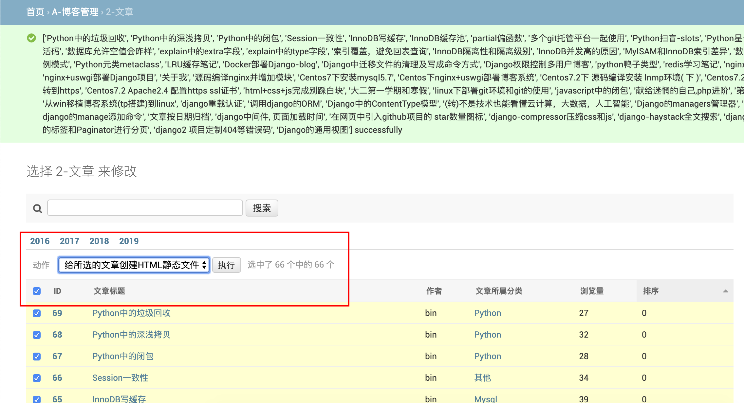Click the sort arrow in 排序 column
The height and width of the screenshot is (403, 744).
click(x=725, y=291)
